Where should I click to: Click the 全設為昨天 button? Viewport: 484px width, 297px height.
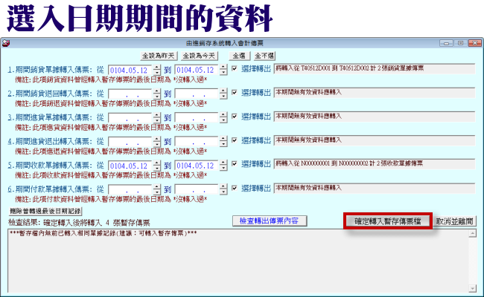158,56
